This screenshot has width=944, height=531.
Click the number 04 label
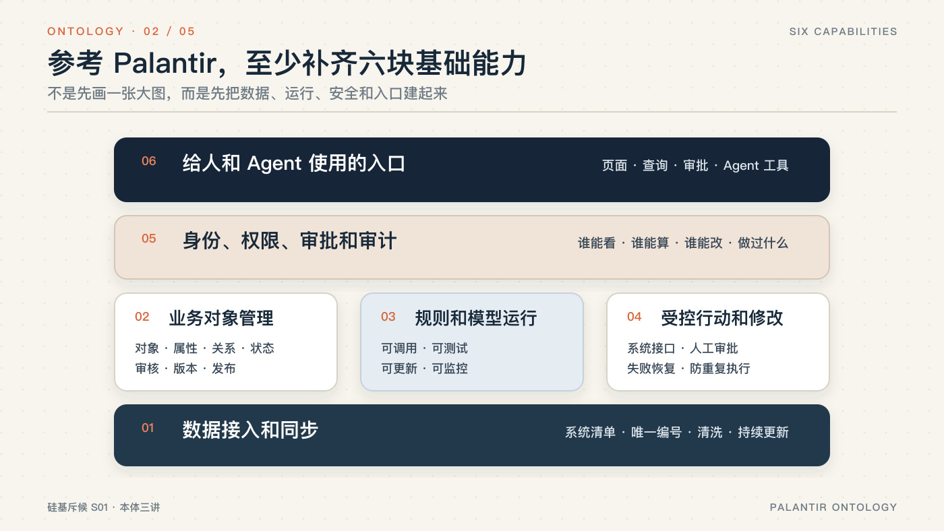635,317
